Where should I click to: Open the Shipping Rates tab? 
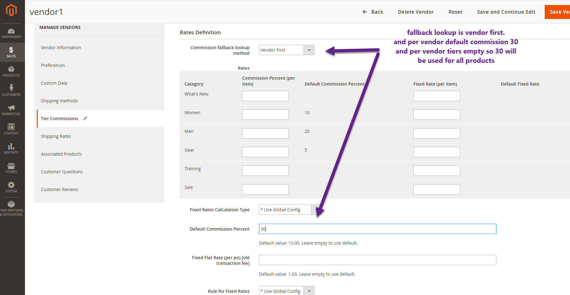point(56,136)
